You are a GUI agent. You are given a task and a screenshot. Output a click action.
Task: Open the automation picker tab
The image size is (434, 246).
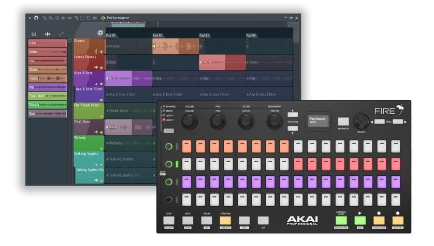pyautogui.click(x=61, y=34)
